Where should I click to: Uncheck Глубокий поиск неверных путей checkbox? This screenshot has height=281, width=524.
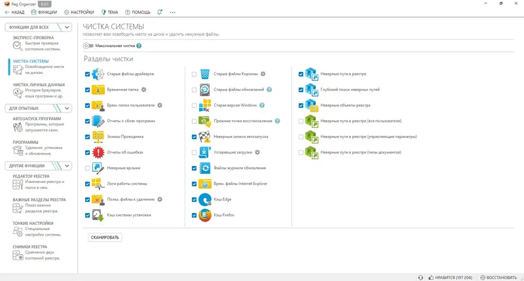pos(301,90)
